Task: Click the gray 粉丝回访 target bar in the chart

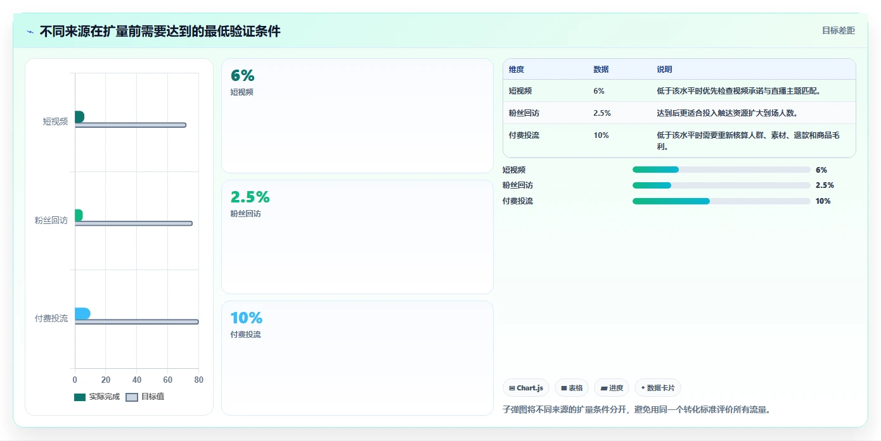Action: click(134, 223)
